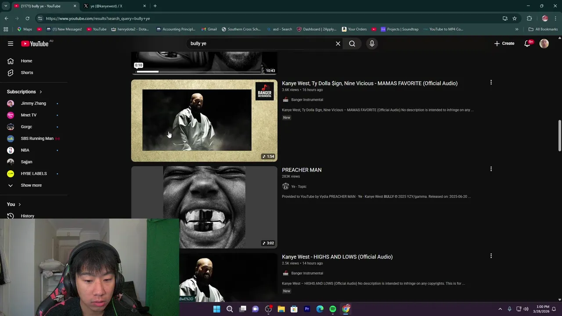Open YouTube notifications bell
The height and width of the screenshot is (316, 562).
[527, 43]
